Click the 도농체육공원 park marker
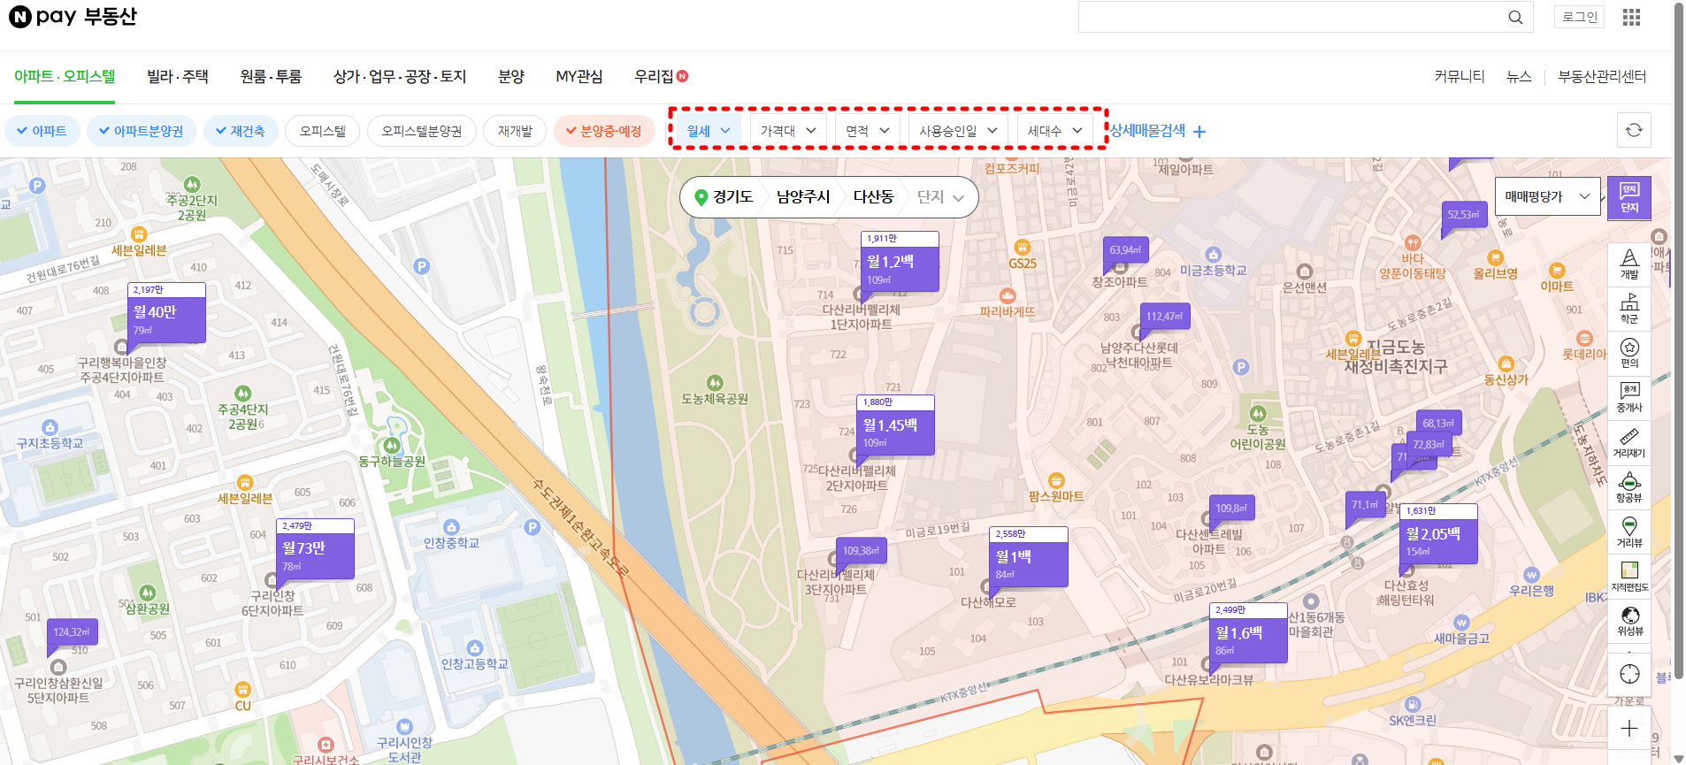Screen dimensions: 1686x765 click(715, 383)
